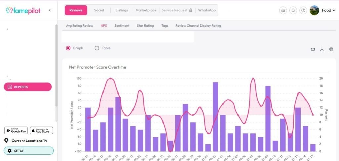Go to the Tags report
This screenshot has height=161, width=339.
(165, 26)
